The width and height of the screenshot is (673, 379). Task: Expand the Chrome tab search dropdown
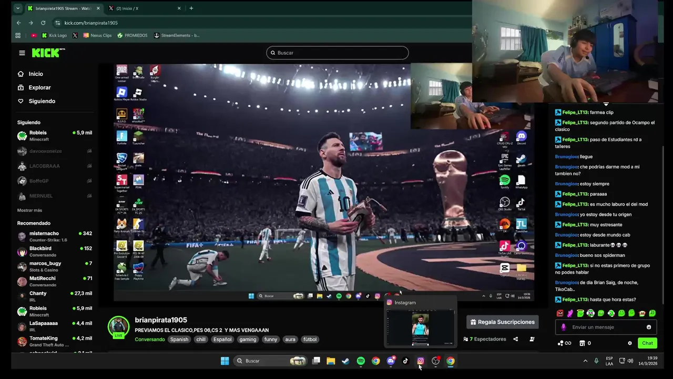coord(18,8)
